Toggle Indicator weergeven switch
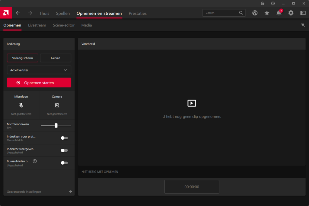This screenshot has height=206, width=309. point(64,151)
